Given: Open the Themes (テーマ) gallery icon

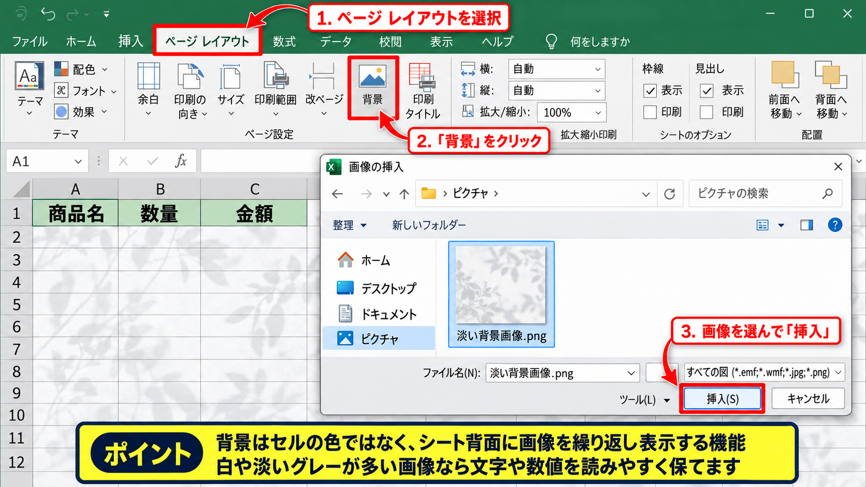Looking at the screenshot, I should pyautogui.click(x=30, y=77).
